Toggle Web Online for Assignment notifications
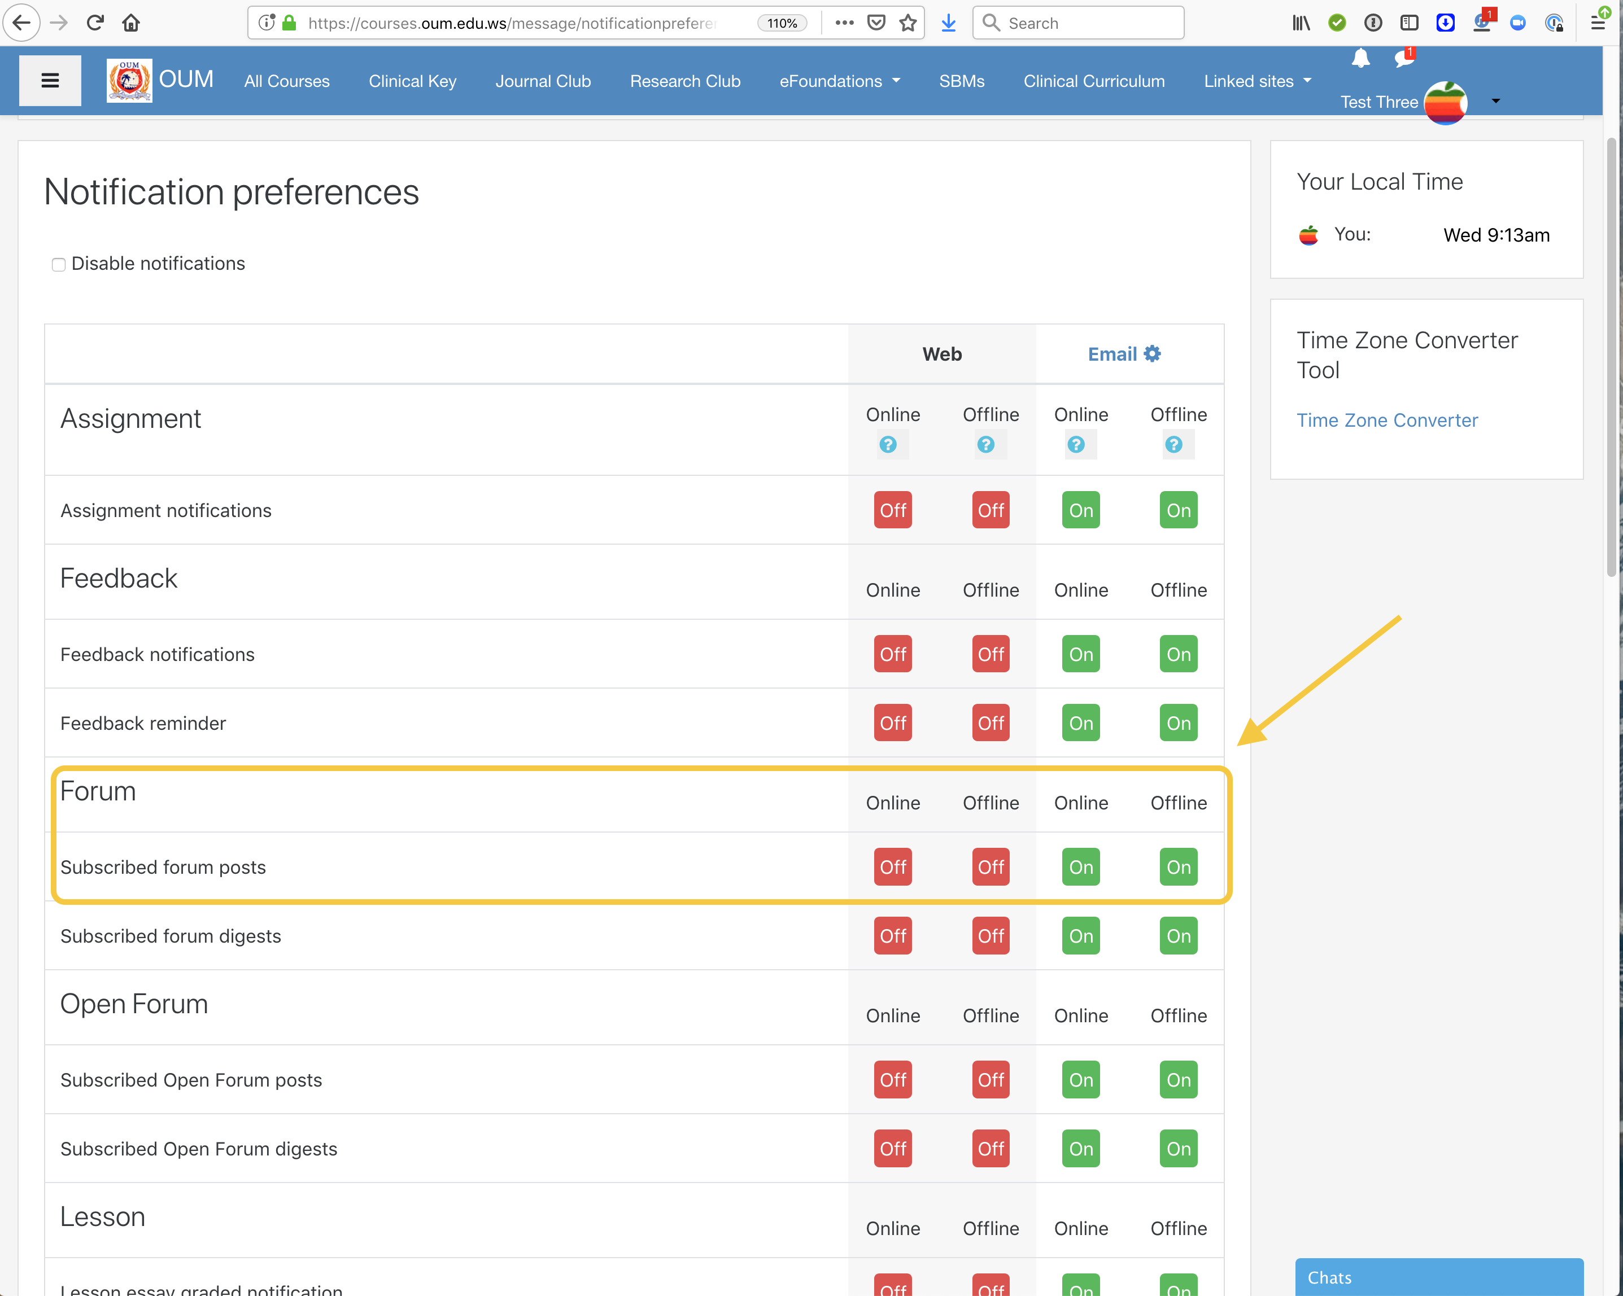The height and width of the screenshot is (1296, 1623). click(893, 510)
